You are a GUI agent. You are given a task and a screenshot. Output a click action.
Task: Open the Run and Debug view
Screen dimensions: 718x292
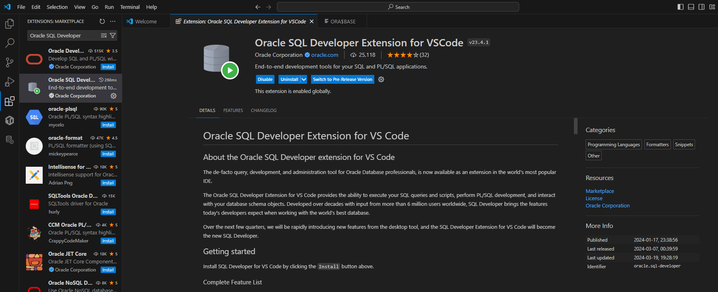[x=10, y=82]
